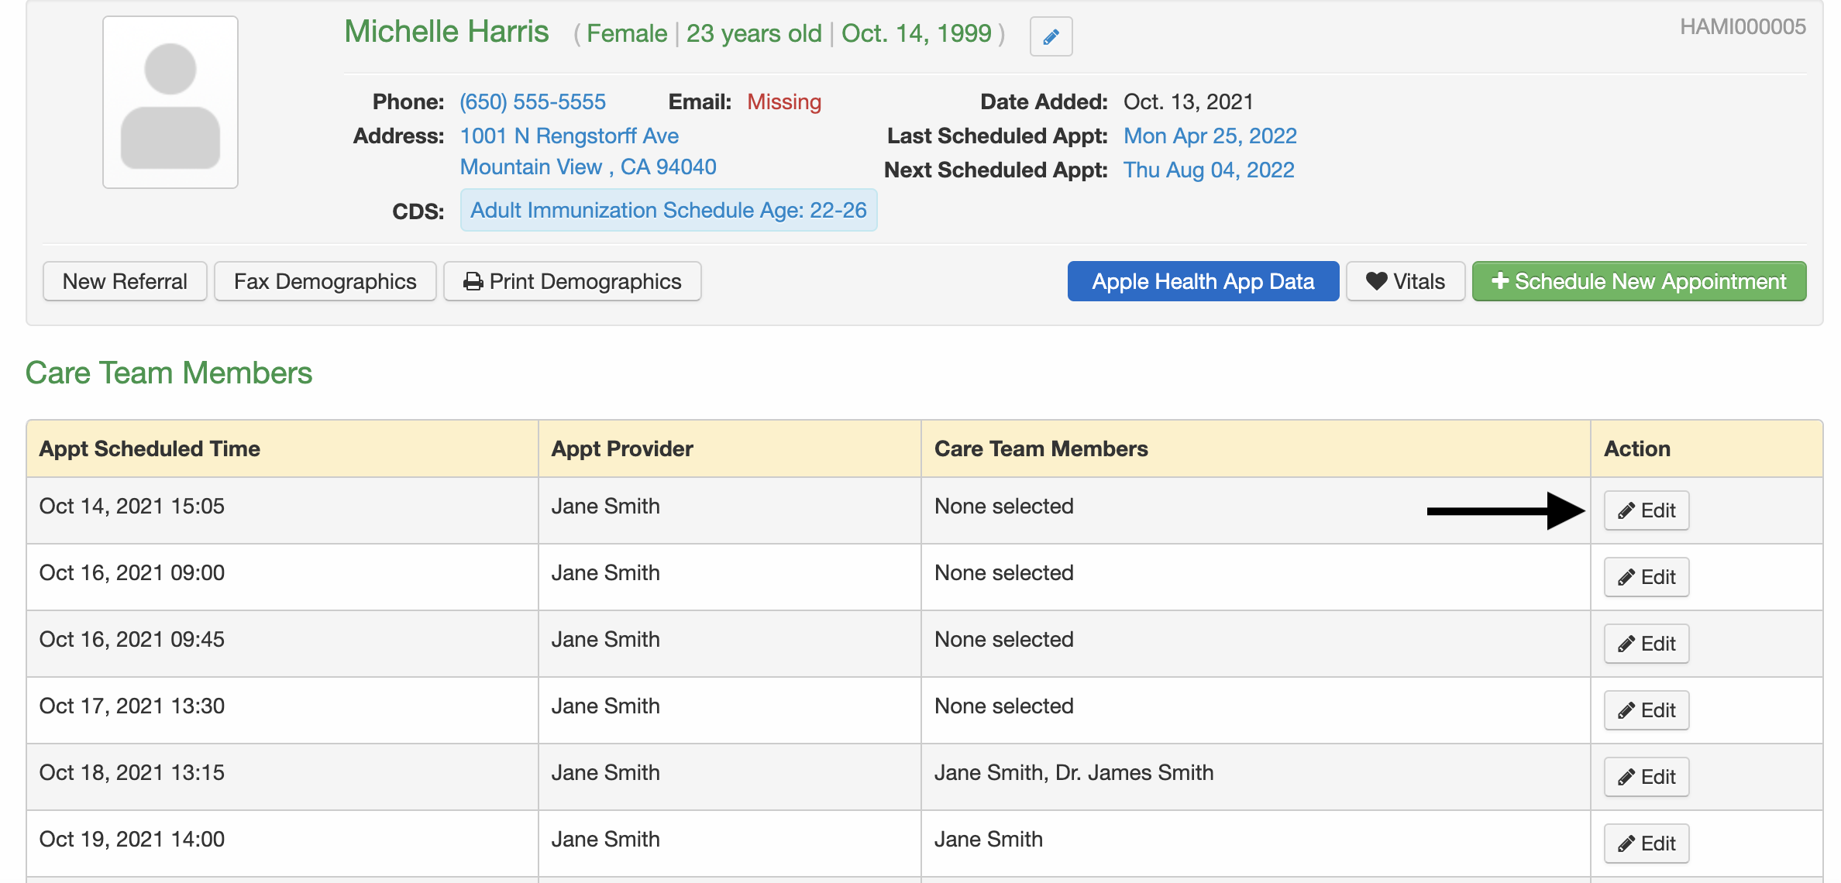Click Mountain View, CA 94040 address line
This screenshot has height=883, width=1841.
[588, 167]
